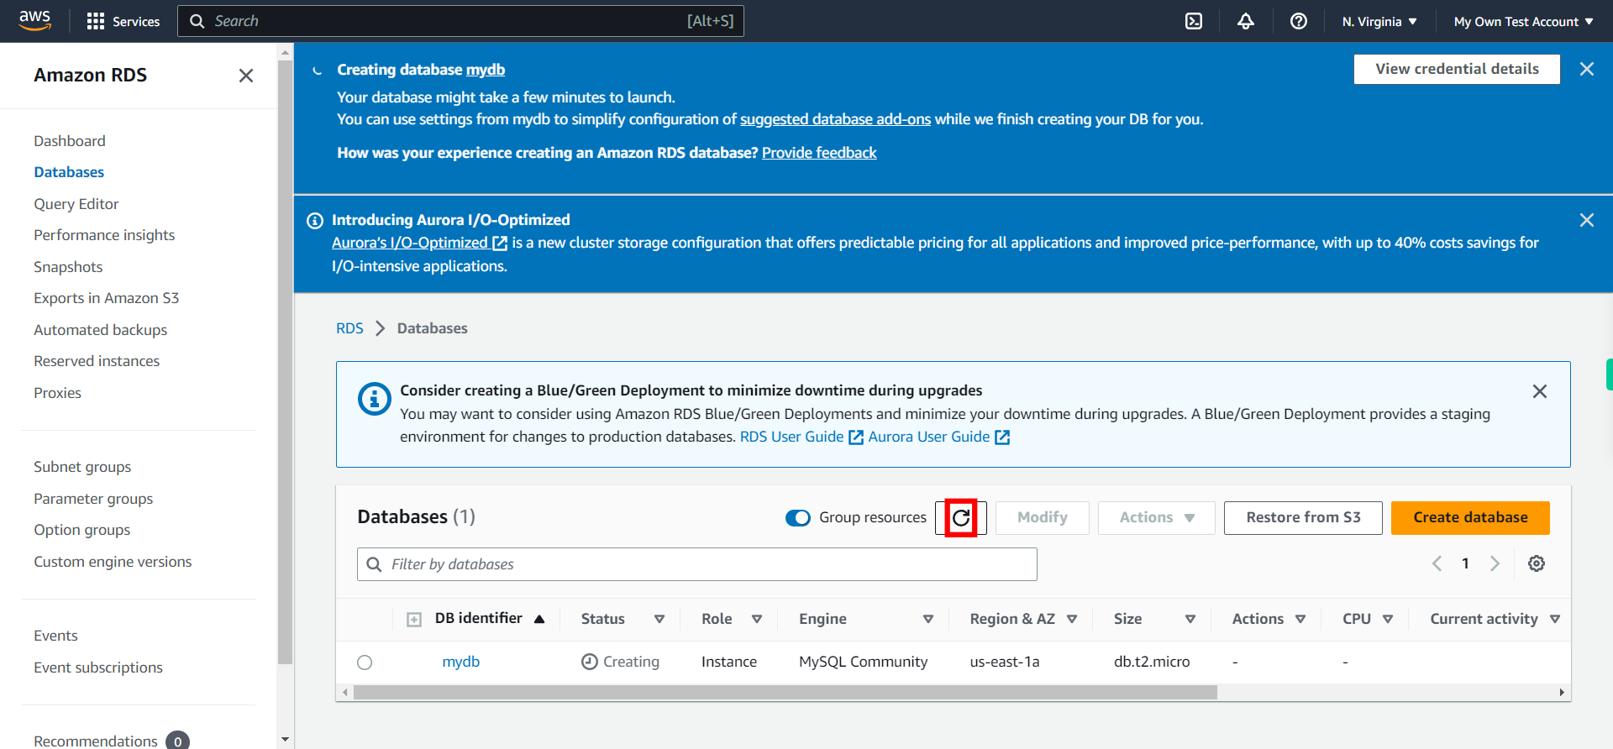Refresh the databases list

point(961,517)
